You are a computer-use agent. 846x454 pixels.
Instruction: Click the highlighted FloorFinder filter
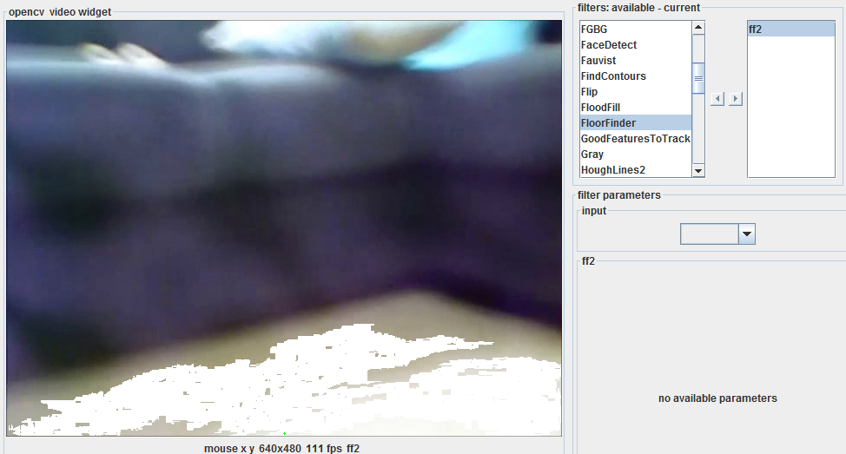636,123
